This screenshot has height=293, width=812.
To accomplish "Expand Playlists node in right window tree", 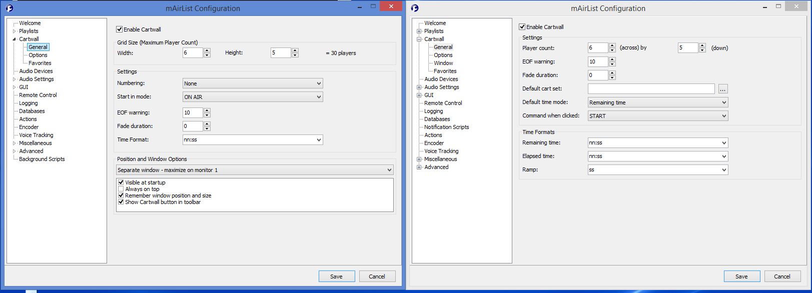I will 419,31.
